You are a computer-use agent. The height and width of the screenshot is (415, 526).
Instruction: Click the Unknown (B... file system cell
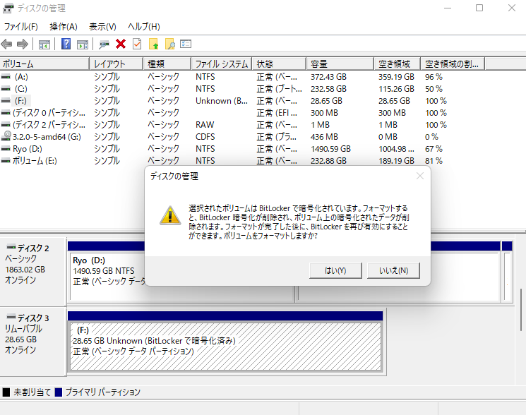tap(222, 101)
